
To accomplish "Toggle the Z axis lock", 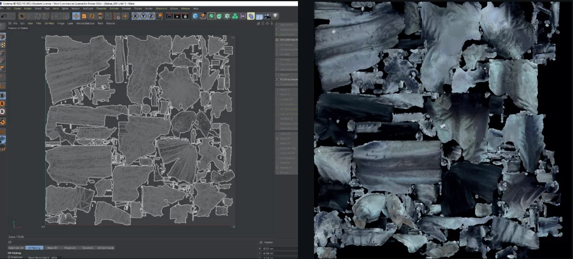I will click(151, 16).
